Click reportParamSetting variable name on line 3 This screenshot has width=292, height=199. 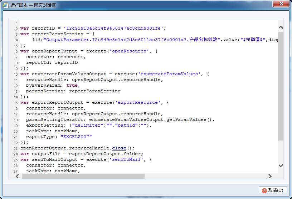pos(58,34)
